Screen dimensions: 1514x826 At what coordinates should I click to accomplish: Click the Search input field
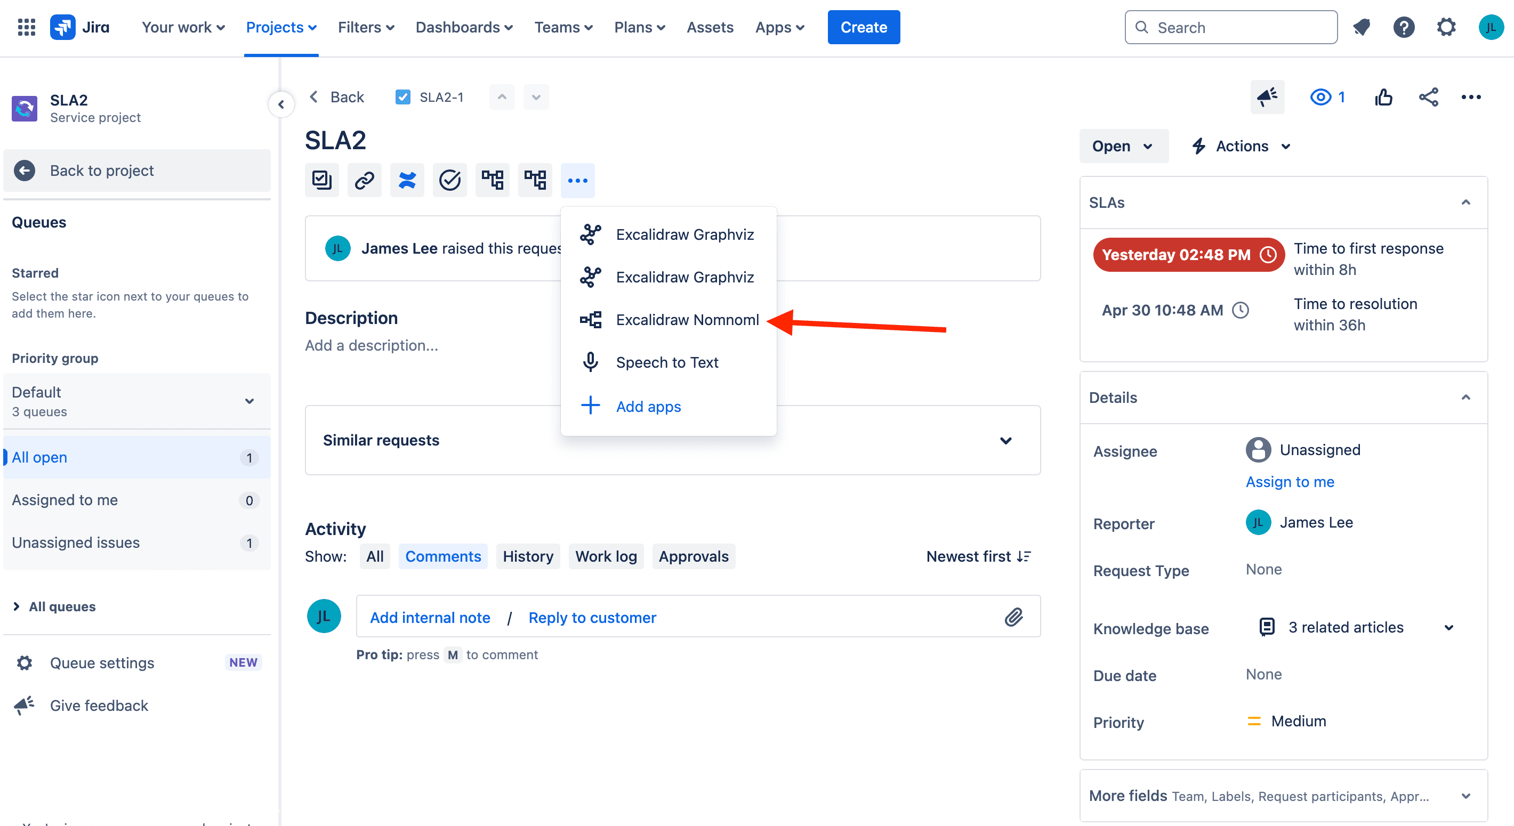1231,27
